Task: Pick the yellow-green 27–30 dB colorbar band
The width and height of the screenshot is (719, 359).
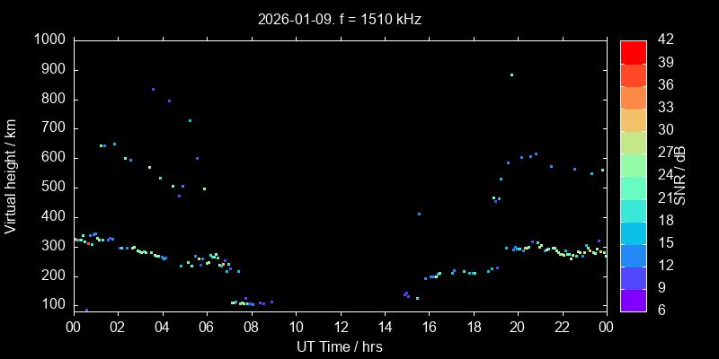Action: (633, 142)
